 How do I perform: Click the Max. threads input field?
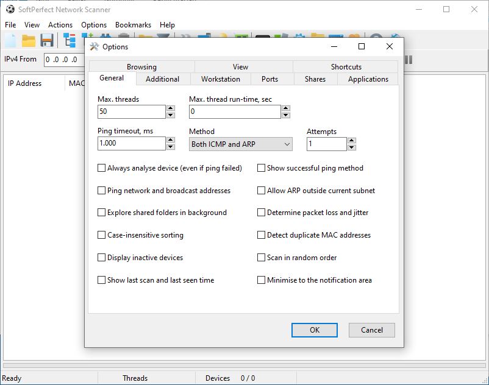pos(131,111)
